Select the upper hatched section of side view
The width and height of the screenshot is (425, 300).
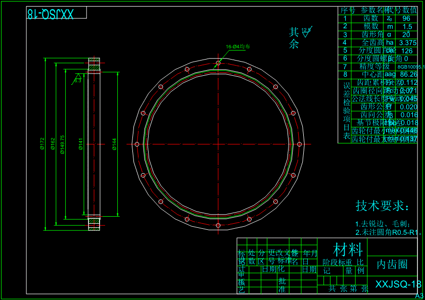[94, 65]
